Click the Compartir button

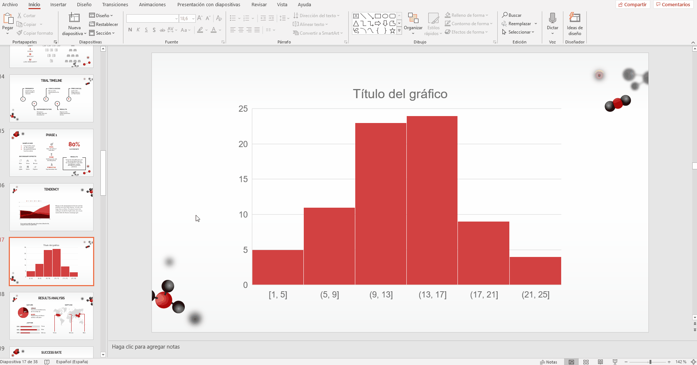(x=632, y=4)
